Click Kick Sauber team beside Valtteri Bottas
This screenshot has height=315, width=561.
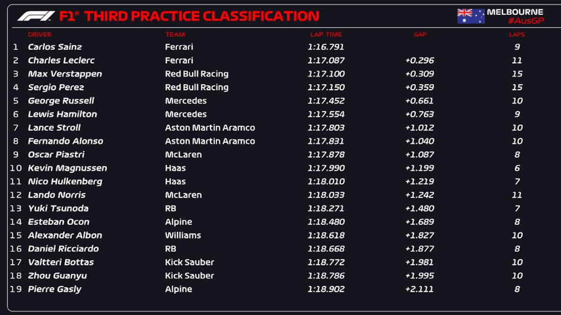click(189, 262)
